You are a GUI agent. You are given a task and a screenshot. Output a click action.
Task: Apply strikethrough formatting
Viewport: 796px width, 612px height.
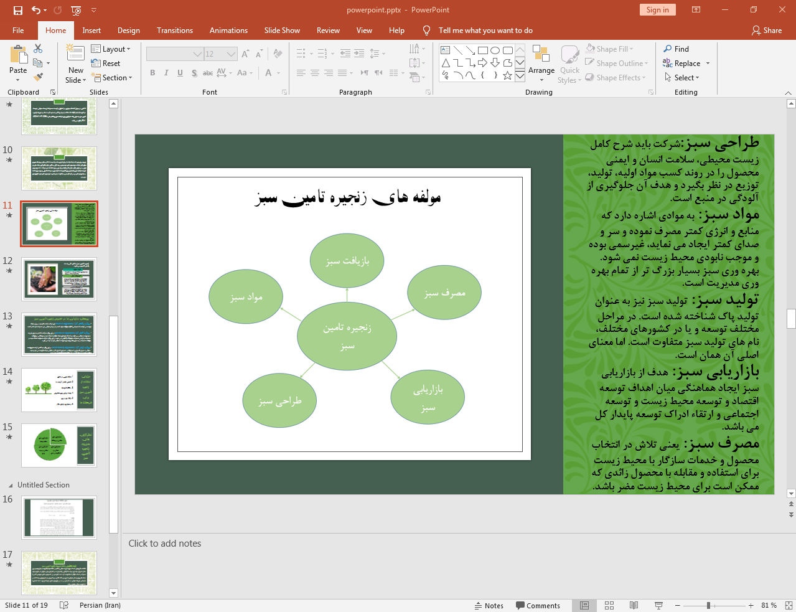pos(208,73)
